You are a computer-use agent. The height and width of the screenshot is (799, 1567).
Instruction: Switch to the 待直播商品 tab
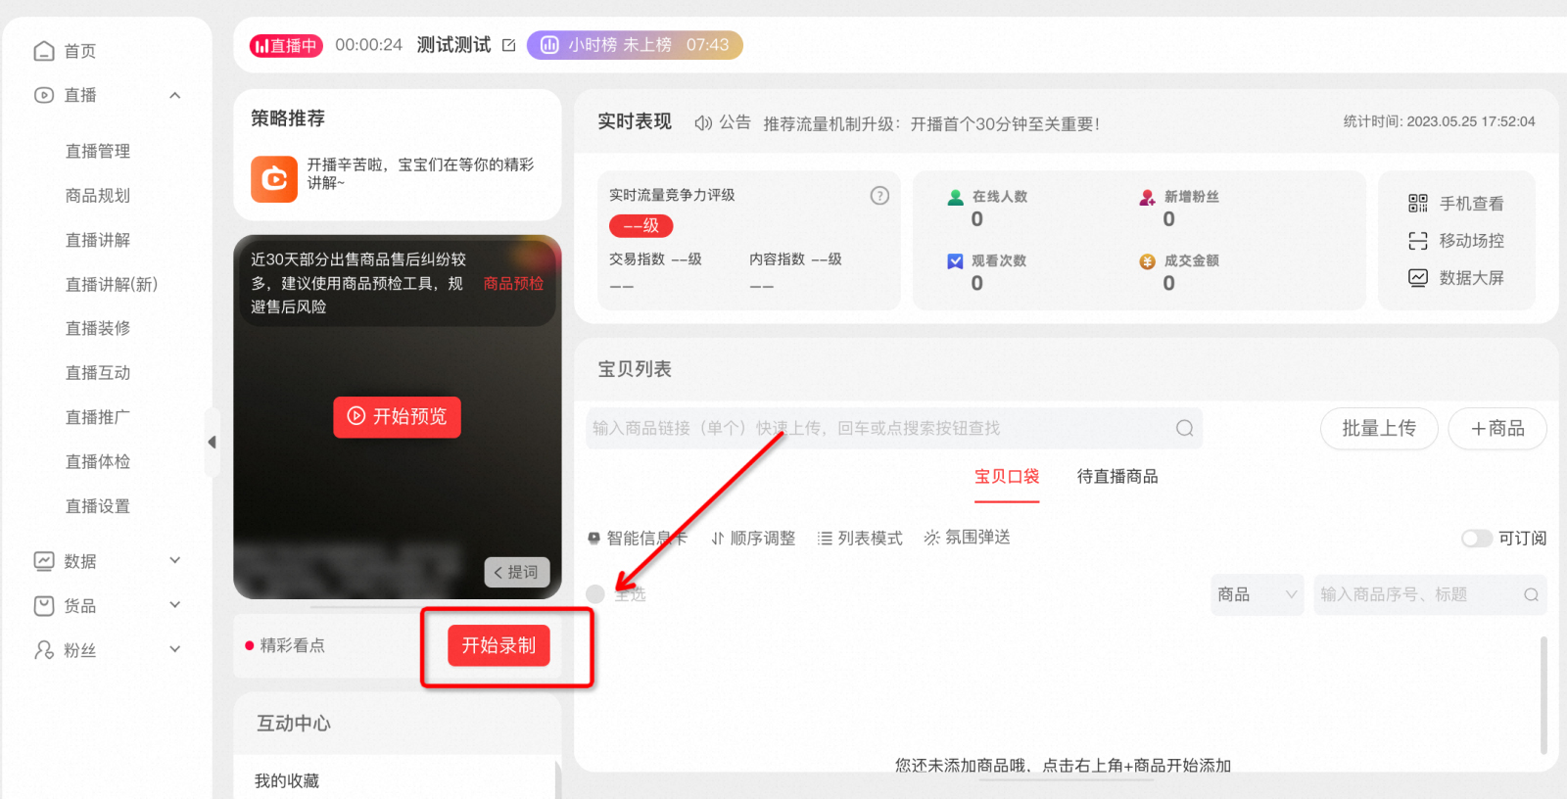click(1116, 477)
